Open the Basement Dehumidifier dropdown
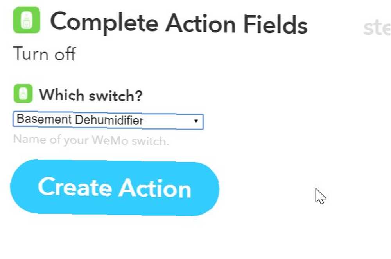Image resolution: width=391 pixels, height=259 pixels. 108,121
